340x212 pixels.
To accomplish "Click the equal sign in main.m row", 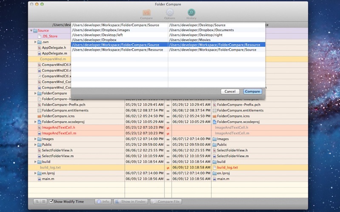I will 168,179.
